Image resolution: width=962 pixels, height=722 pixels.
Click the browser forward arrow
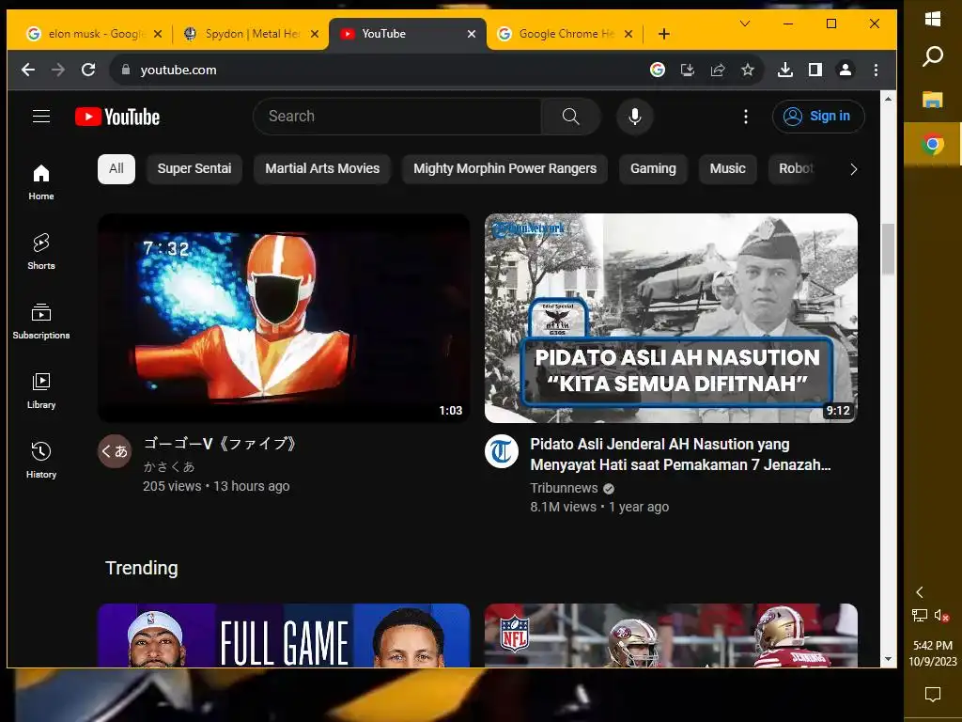(x=58, y=70)
